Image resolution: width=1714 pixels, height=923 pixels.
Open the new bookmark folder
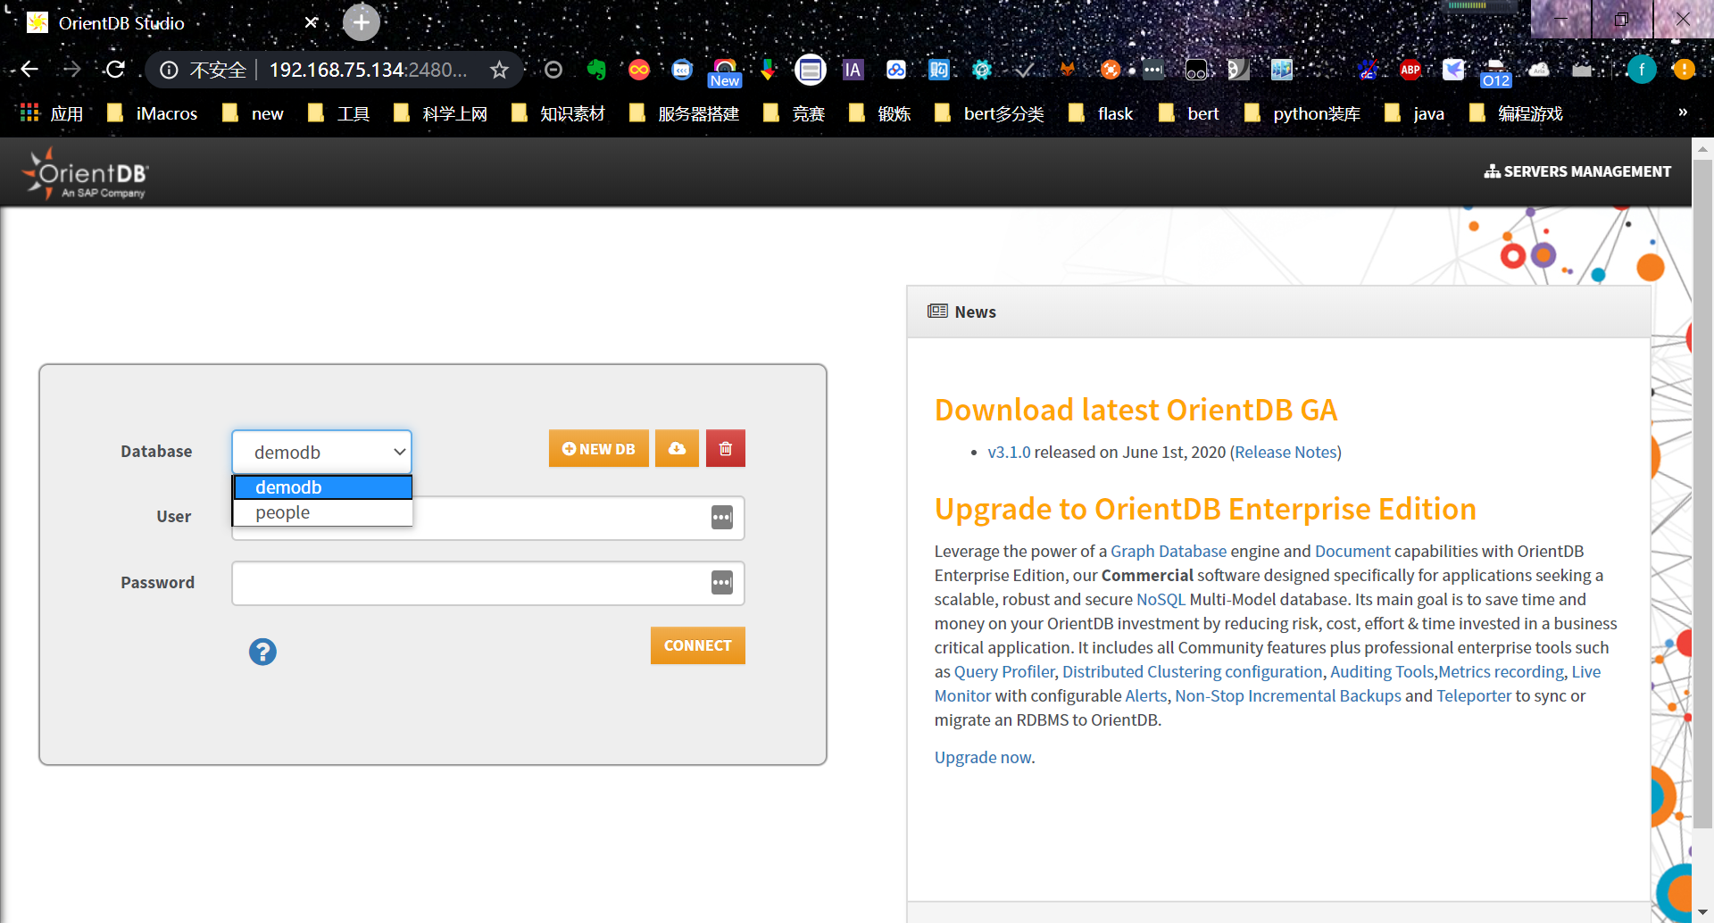point(254,113)
